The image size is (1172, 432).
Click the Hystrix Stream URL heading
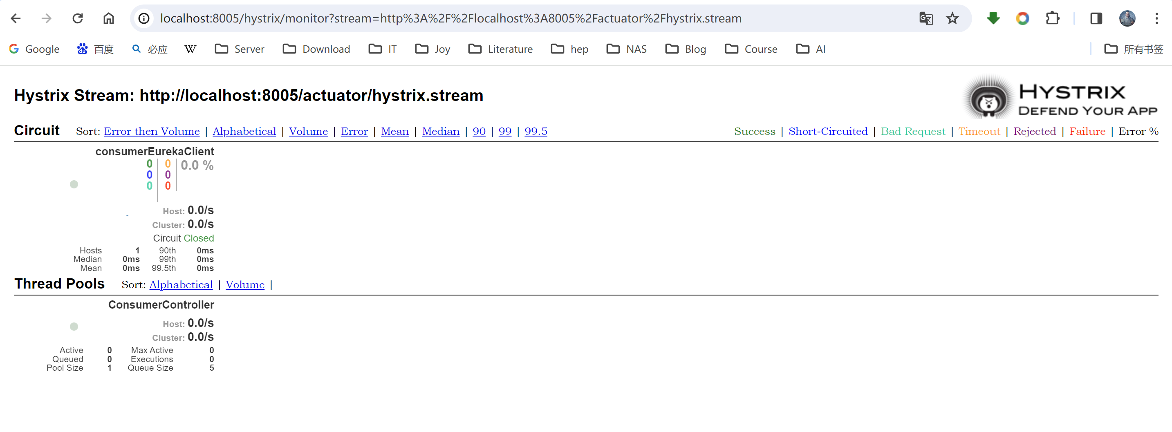[x=249, y=96]
